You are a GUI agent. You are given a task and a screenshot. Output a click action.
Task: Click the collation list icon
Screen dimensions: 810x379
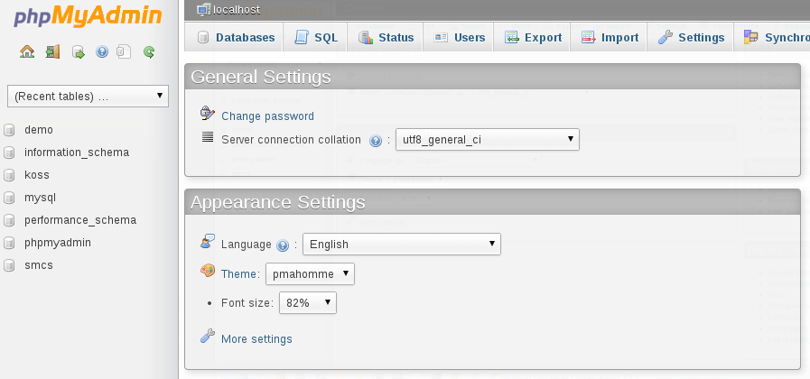point(208,137)
